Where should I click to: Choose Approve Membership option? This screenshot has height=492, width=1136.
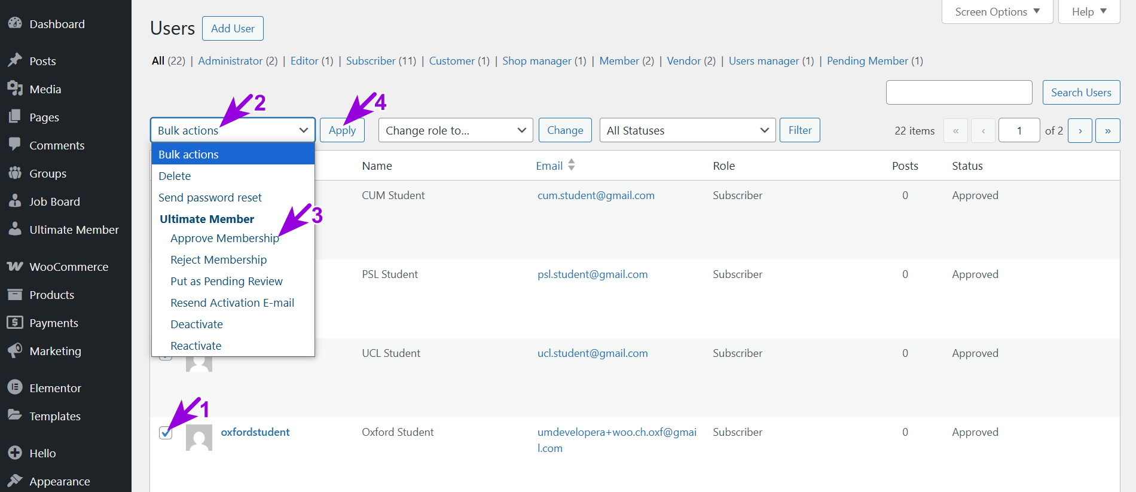[233, 238]
